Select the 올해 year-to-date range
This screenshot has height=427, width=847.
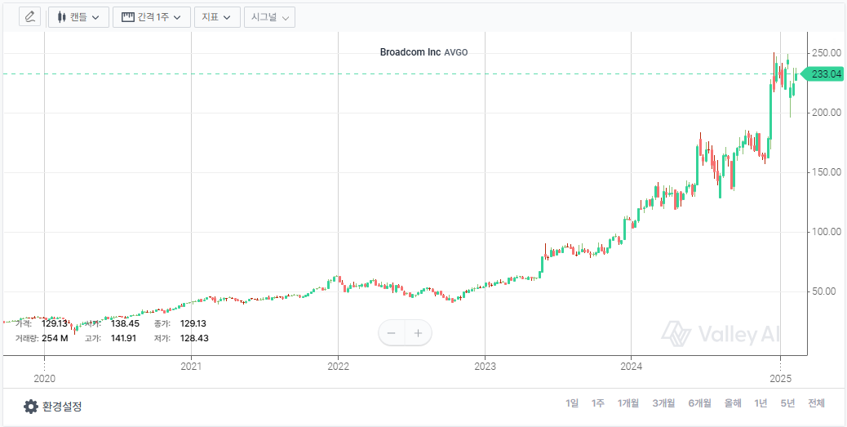click(733, 403)
